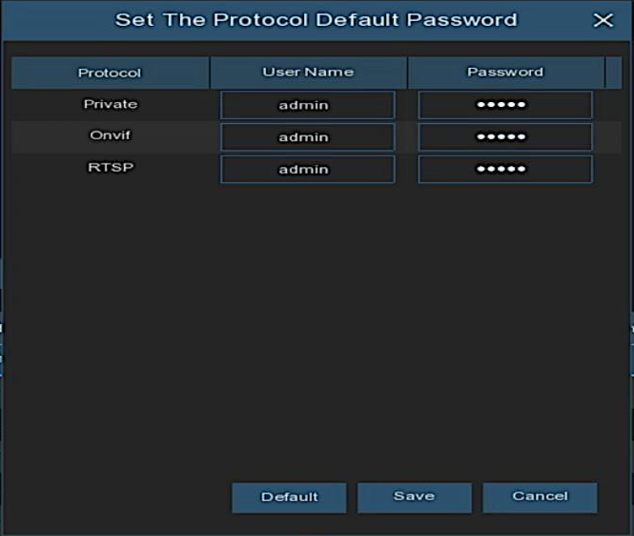Edit the RTSP protocol user name field
This screenshot has height=536, width=634.
(x=307, y=169)
